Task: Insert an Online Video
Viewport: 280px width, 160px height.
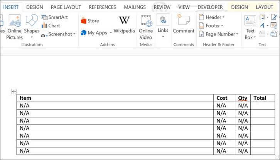Action: pyautogui.click(x=146, y=27)
